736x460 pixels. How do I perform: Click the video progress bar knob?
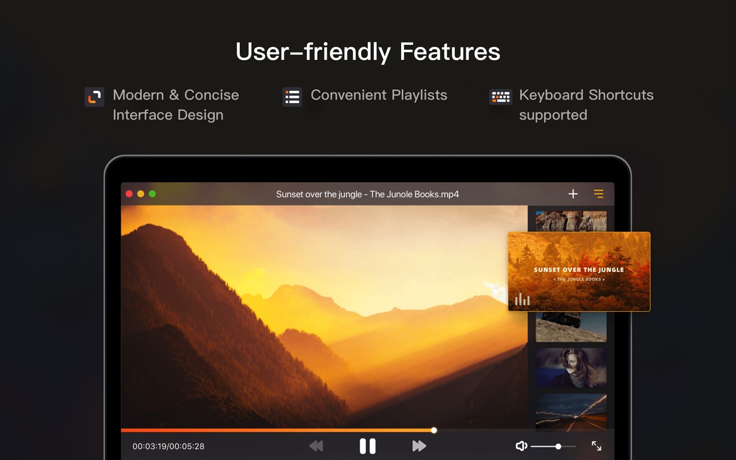pyautogui.click(x=434, y=430)
